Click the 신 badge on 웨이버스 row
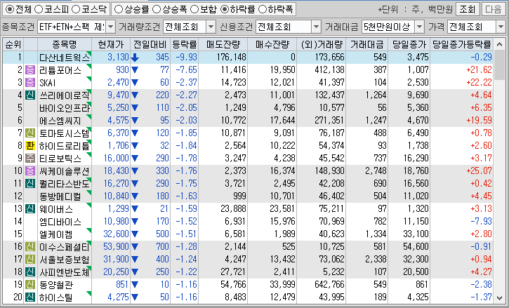The image size is (509, 308). [x=30, y=208]
